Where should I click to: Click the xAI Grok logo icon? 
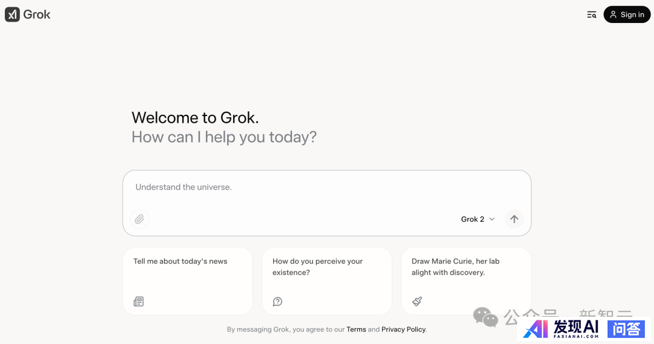tap(13, 15)
